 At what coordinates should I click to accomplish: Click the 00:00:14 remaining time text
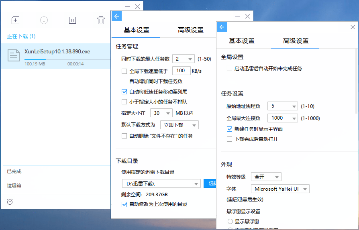click(x=75, y=64)
